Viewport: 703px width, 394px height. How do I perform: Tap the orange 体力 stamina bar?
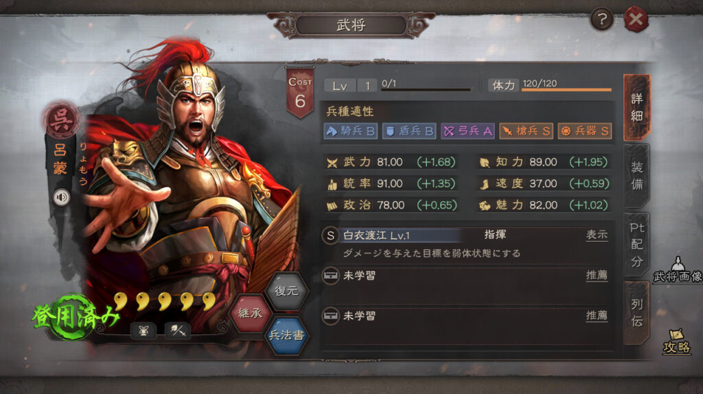pos(566,90)
